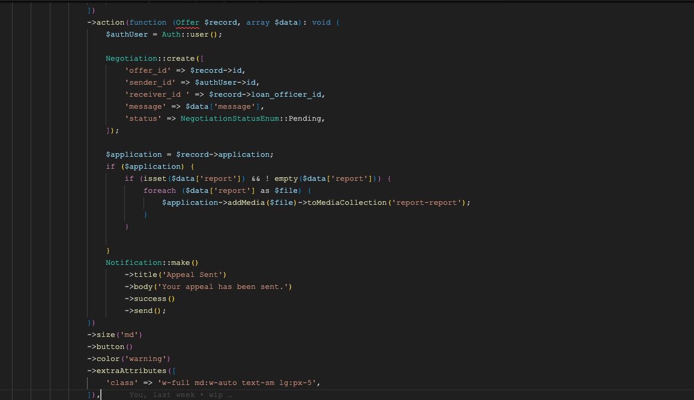Click the 'warning' color string
694x400 pixels.
(146, 359)
